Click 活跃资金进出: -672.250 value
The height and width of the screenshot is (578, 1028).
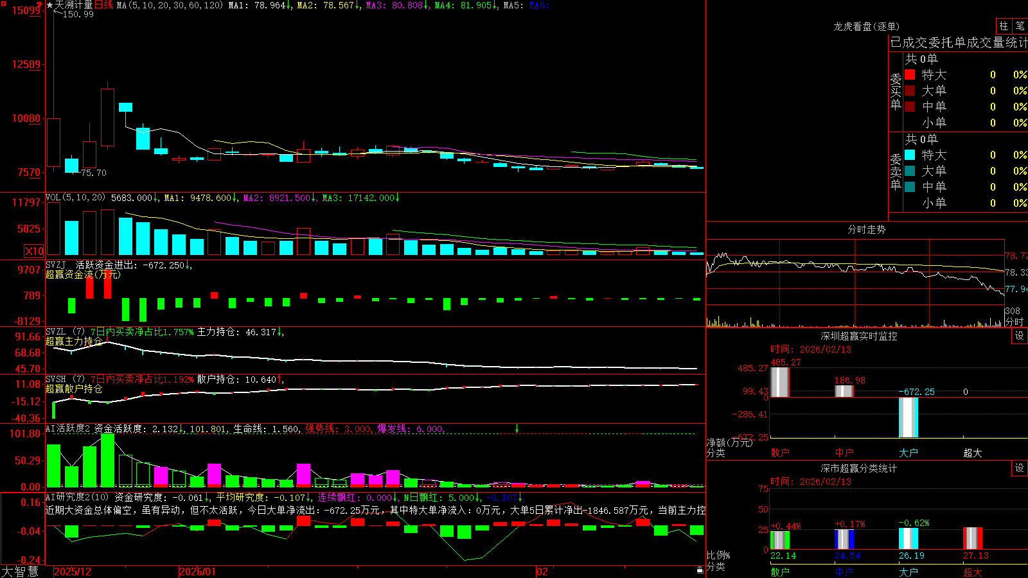[132, 265]
